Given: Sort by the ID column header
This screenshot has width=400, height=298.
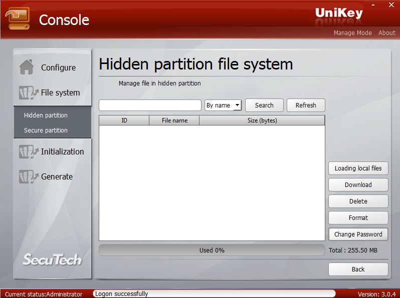Looking at the screenshot, I should (x=124, y=120).
